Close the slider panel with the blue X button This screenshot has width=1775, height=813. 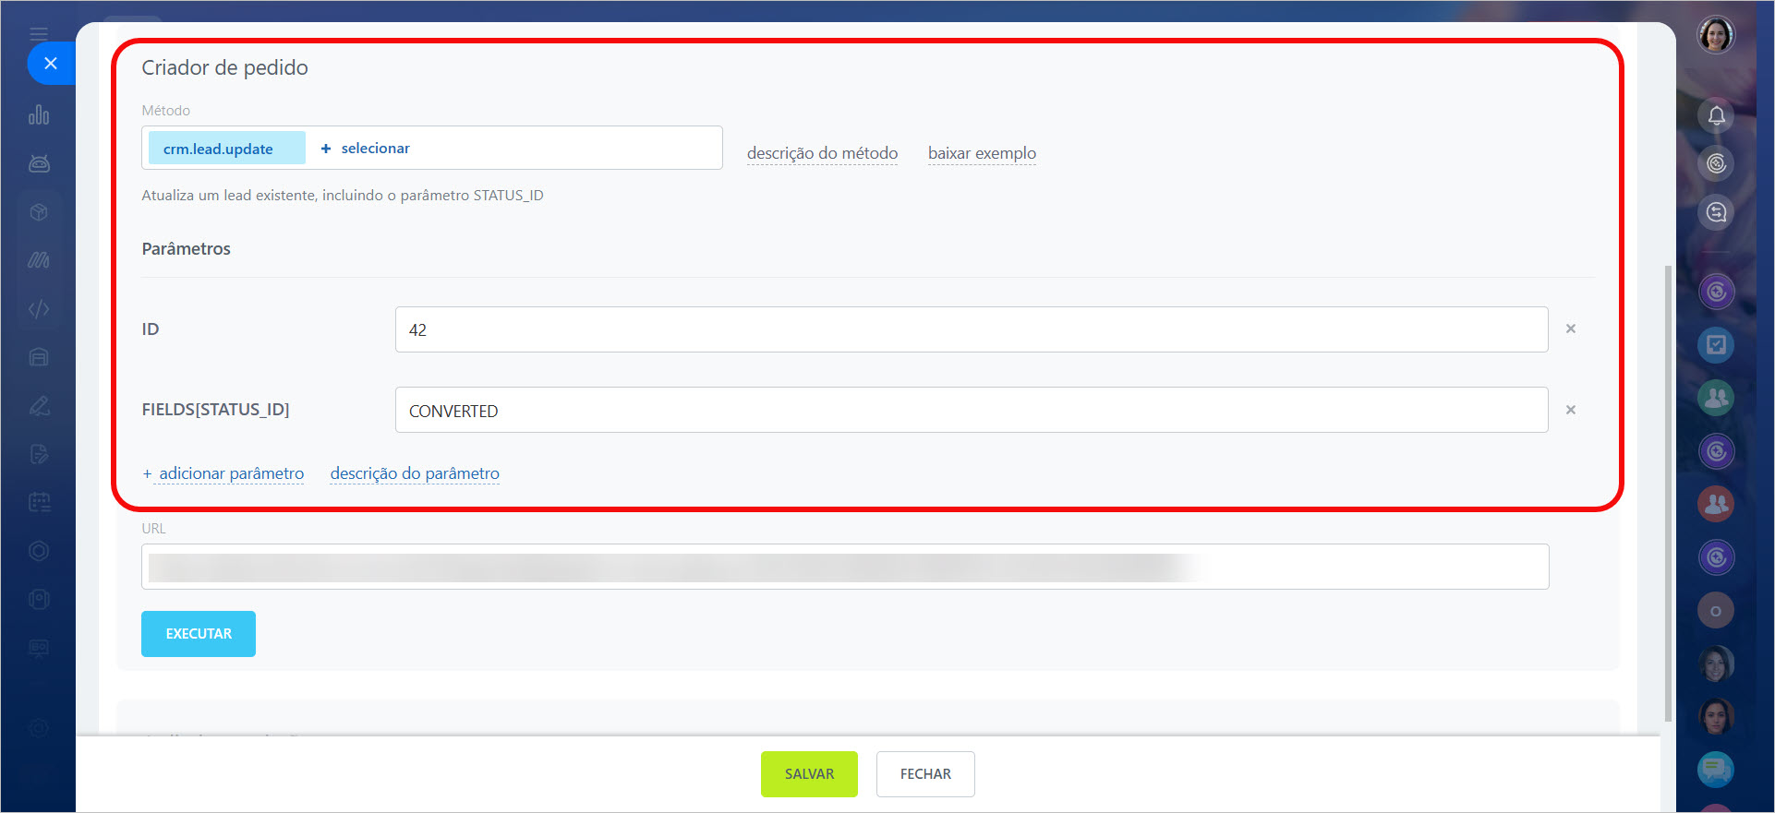coord(51,64)
